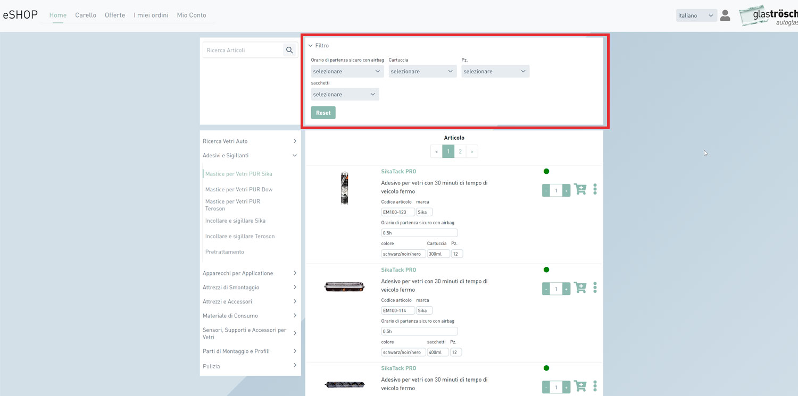Open I miei ordini menu item
798x396 pixels.
[151, 15]
